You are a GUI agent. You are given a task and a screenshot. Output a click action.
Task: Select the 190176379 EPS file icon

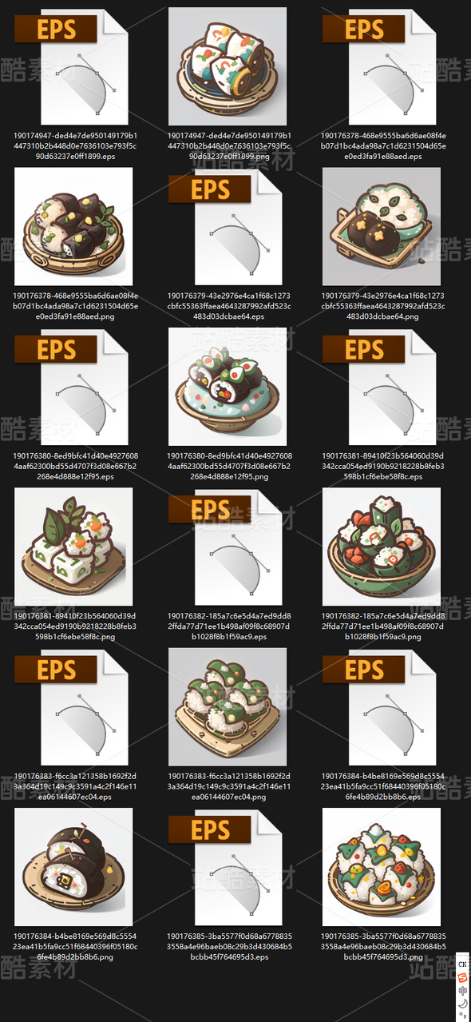pos(226,226)
